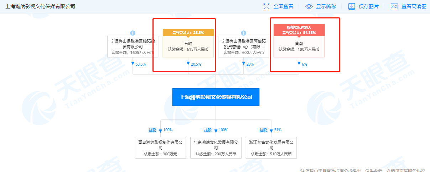Viewport: 430px width, 172px height.
Task: Click the 6% share percentage under 黄渤
Action: coord(304,64)
